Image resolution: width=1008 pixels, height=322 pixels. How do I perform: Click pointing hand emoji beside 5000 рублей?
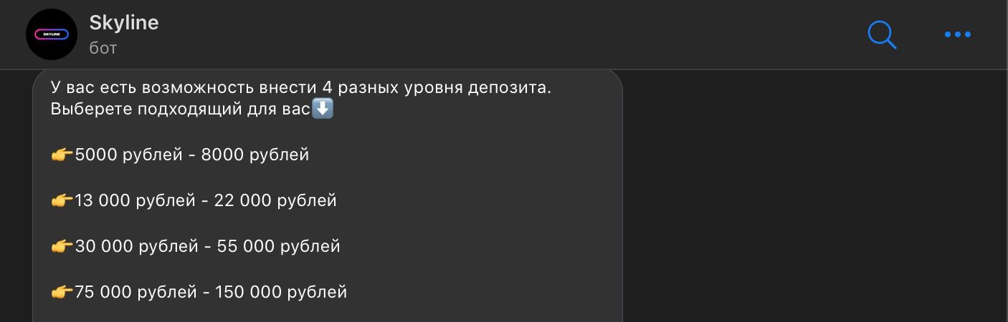(x=62, y=155)
